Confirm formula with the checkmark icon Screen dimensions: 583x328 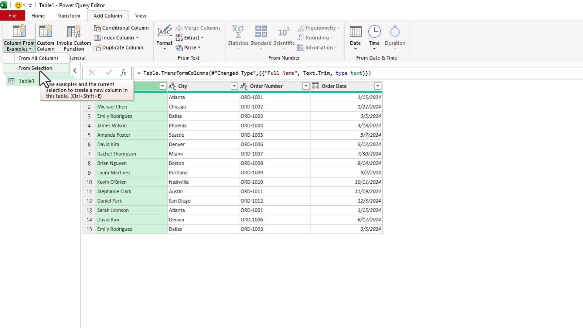point(108,73)
